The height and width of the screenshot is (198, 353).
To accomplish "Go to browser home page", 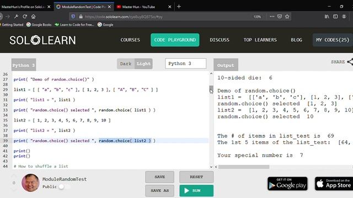I will click(33, 16).
